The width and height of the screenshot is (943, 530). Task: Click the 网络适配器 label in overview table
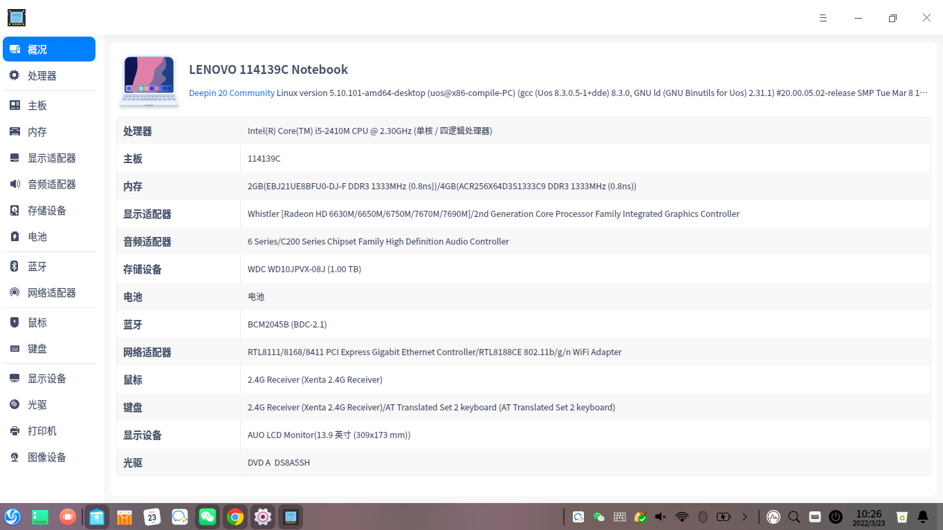tap(147, 352)
